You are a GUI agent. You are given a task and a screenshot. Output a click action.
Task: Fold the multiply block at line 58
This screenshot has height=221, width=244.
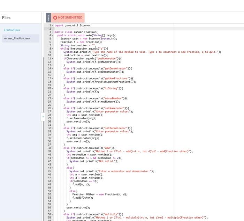pos(52,214)
